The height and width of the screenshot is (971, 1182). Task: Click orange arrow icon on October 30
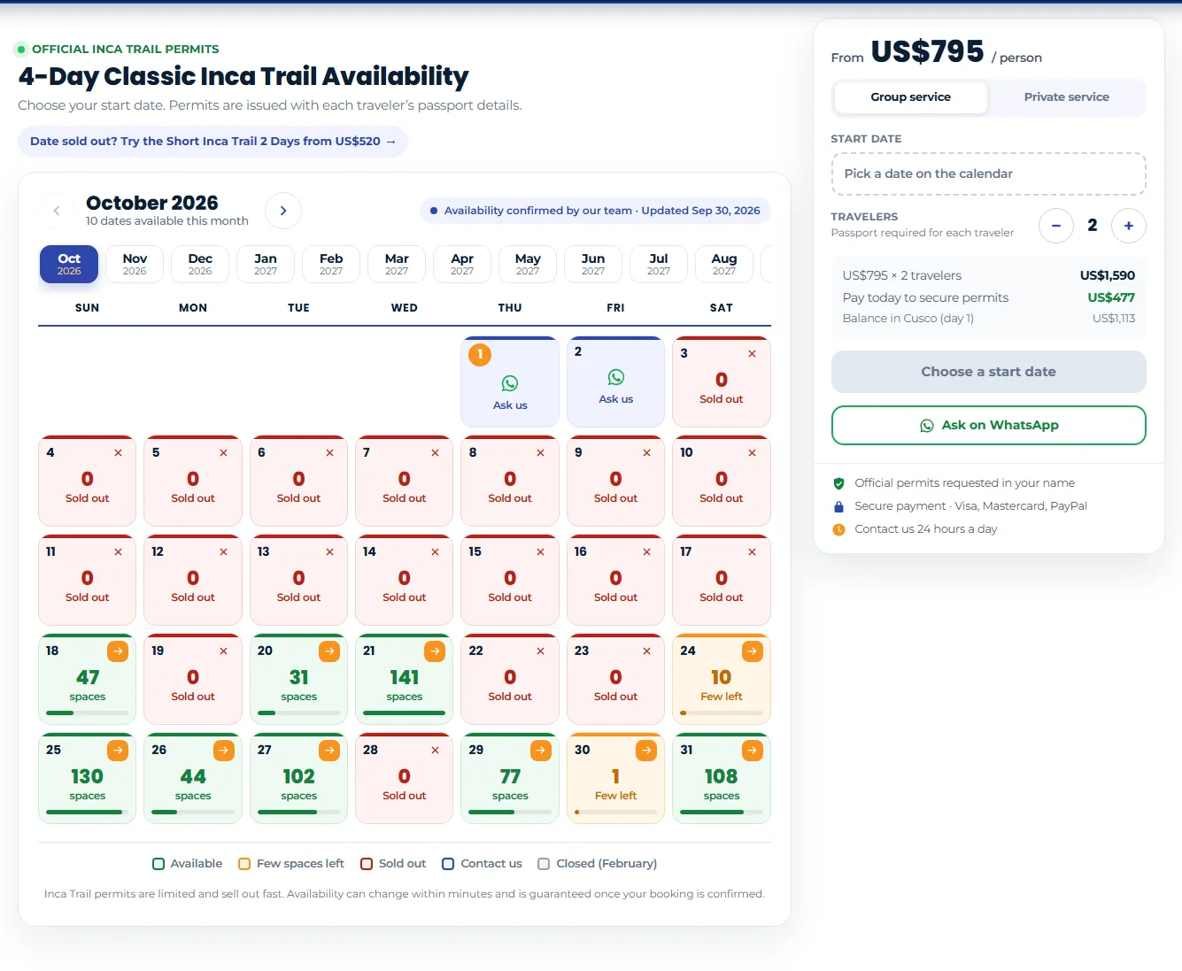point(646,751)
